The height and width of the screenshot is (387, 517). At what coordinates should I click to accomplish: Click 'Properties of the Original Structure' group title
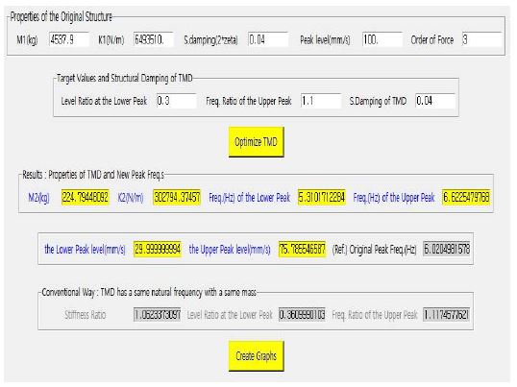pyautogui.click(x=61, y=16)
